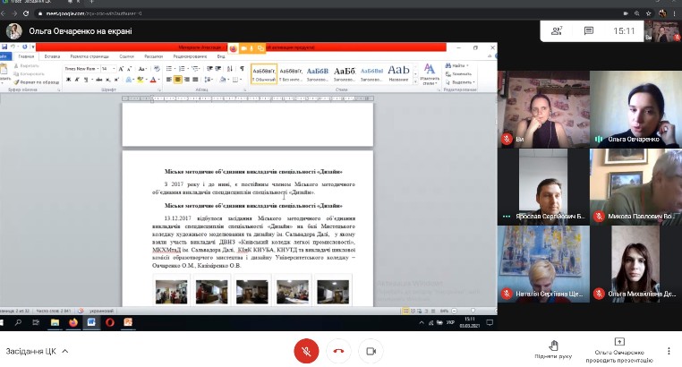Click the Firefox icon in shared taskbar
The height and width of the screenshot is (367, 682).
(71, 320)
